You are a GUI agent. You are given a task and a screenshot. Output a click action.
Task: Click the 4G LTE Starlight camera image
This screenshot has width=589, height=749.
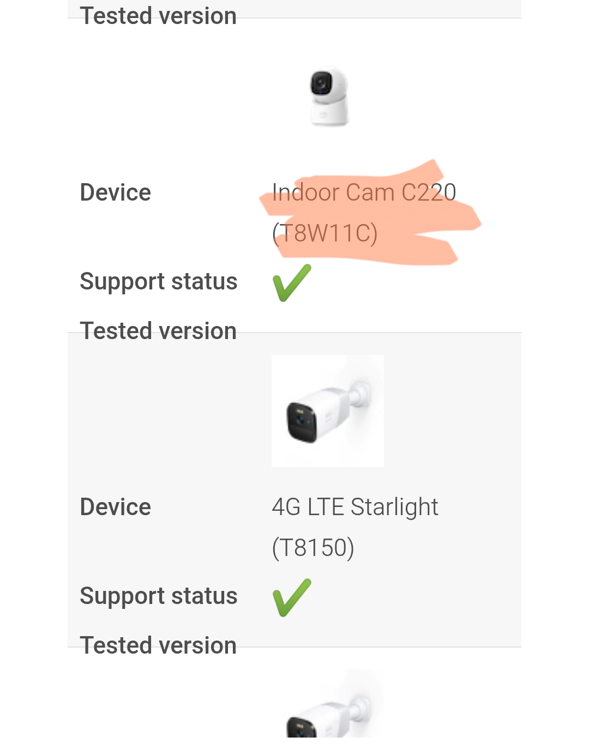coord(327,411)
